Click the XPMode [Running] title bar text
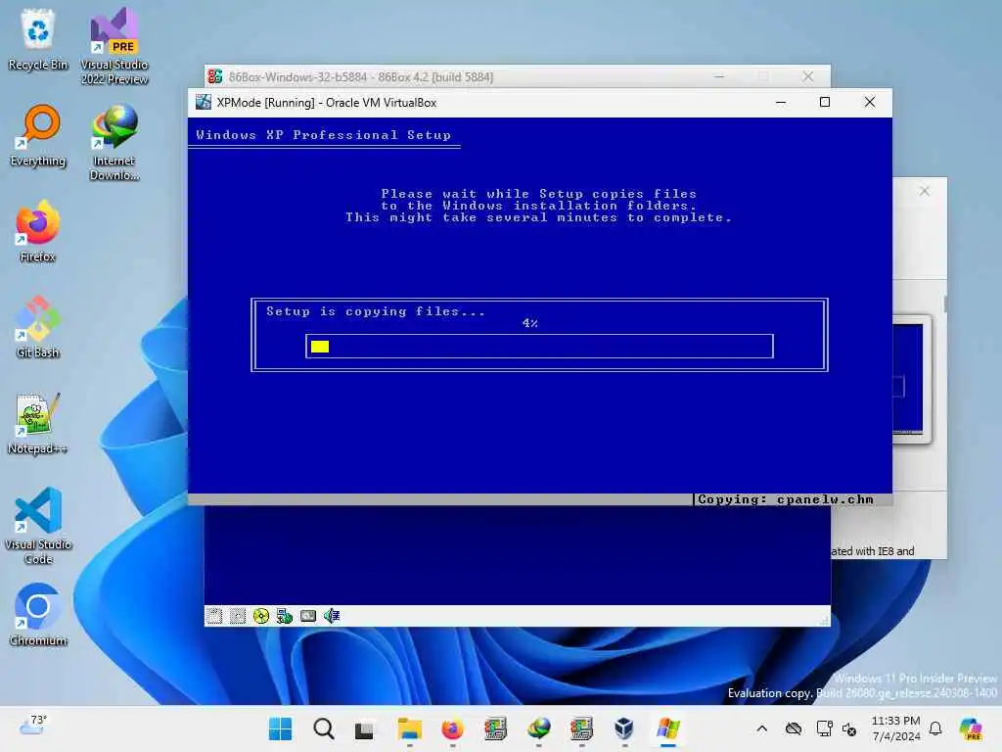 [327, 102]
